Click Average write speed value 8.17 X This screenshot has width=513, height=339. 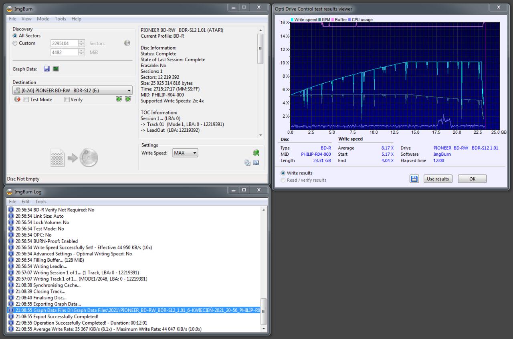387,148
